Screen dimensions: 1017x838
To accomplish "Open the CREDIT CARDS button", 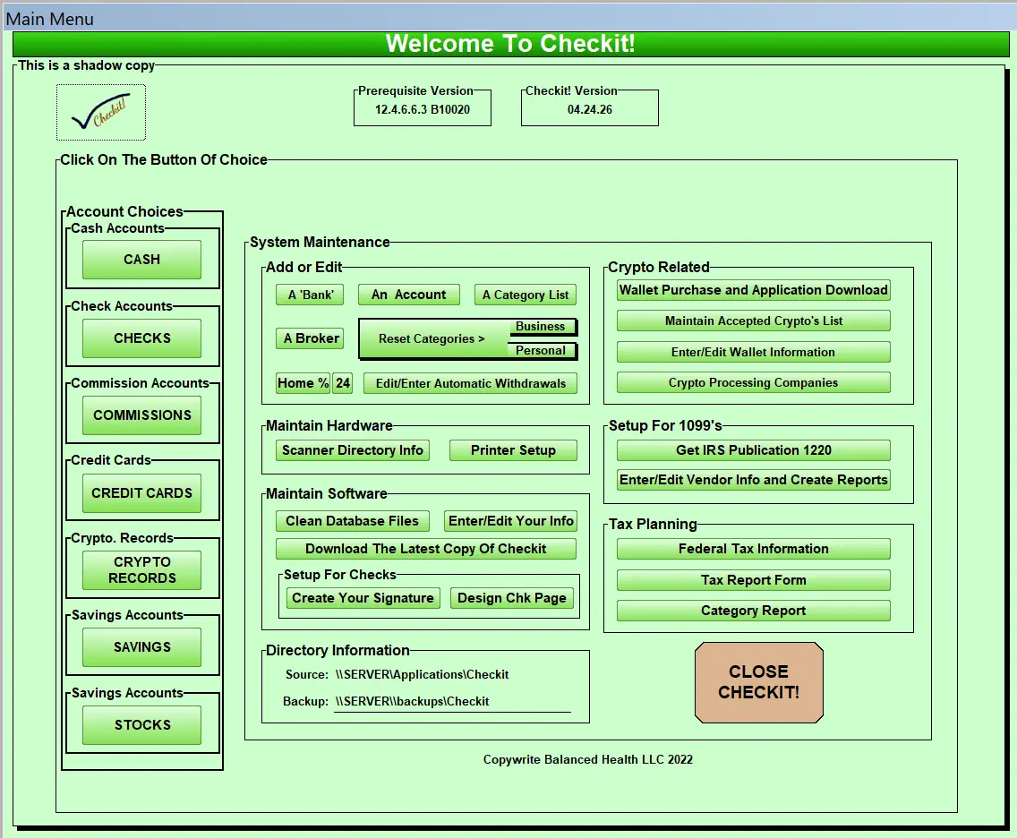I will (141, 493).
